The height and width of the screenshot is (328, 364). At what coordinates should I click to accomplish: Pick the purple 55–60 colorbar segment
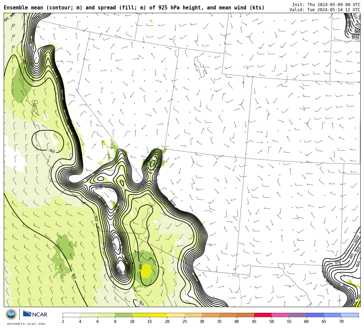point(298,315)
